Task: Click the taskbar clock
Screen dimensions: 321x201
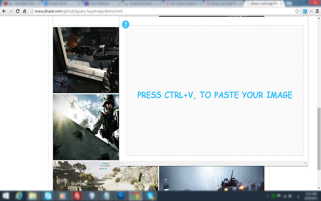Action: [311, 196]
